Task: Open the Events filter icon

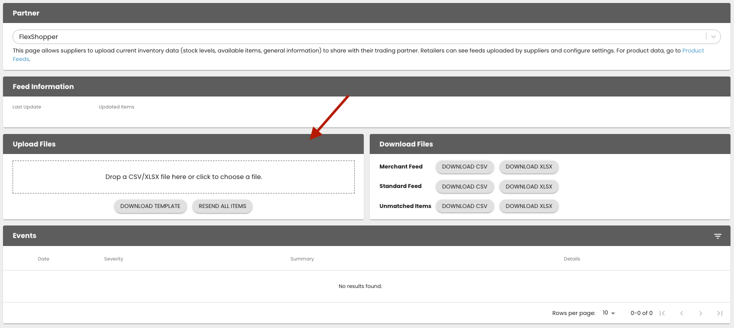Action: pyautogui.click(x=717, y=236)
